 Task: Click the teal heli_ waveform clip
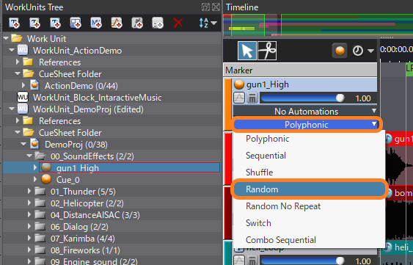[397, 253]
